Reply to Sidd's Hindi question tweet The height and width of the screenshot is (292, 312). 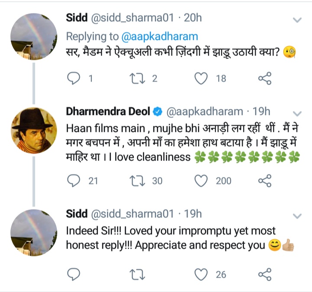click(x=75, y=79)
